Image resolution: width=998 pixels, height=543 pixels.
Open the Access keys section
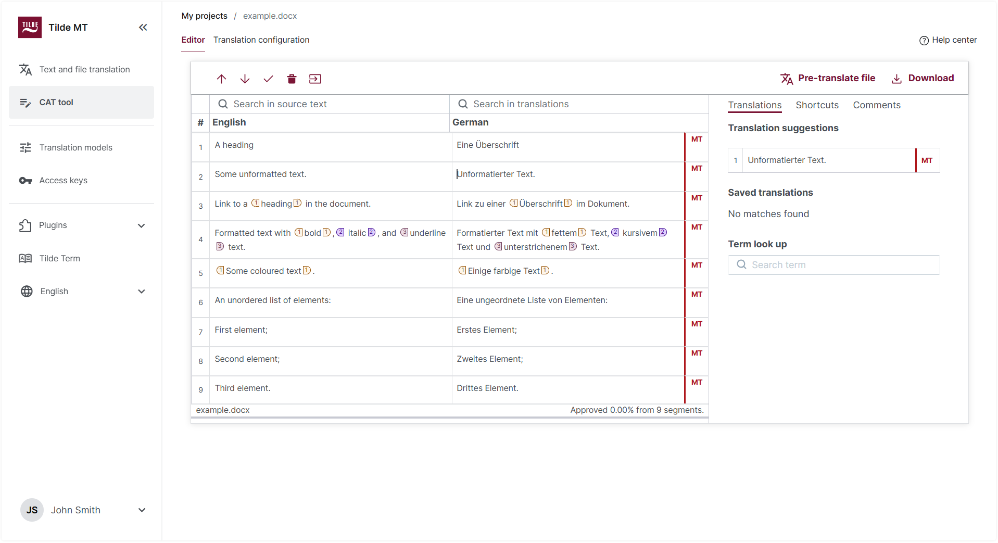click(x=64, y=180)
